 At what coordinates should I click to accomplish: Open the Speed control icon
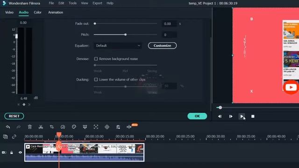pyautogui.click(x=63, y=127)
